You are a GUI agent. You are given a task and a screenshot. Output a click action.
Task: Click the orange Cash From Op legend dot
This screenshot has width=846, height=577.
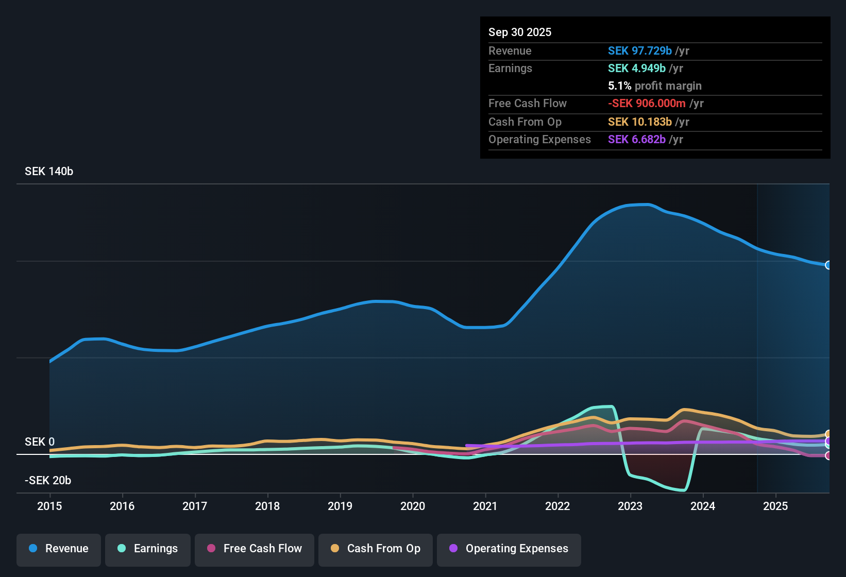[335, 549]
